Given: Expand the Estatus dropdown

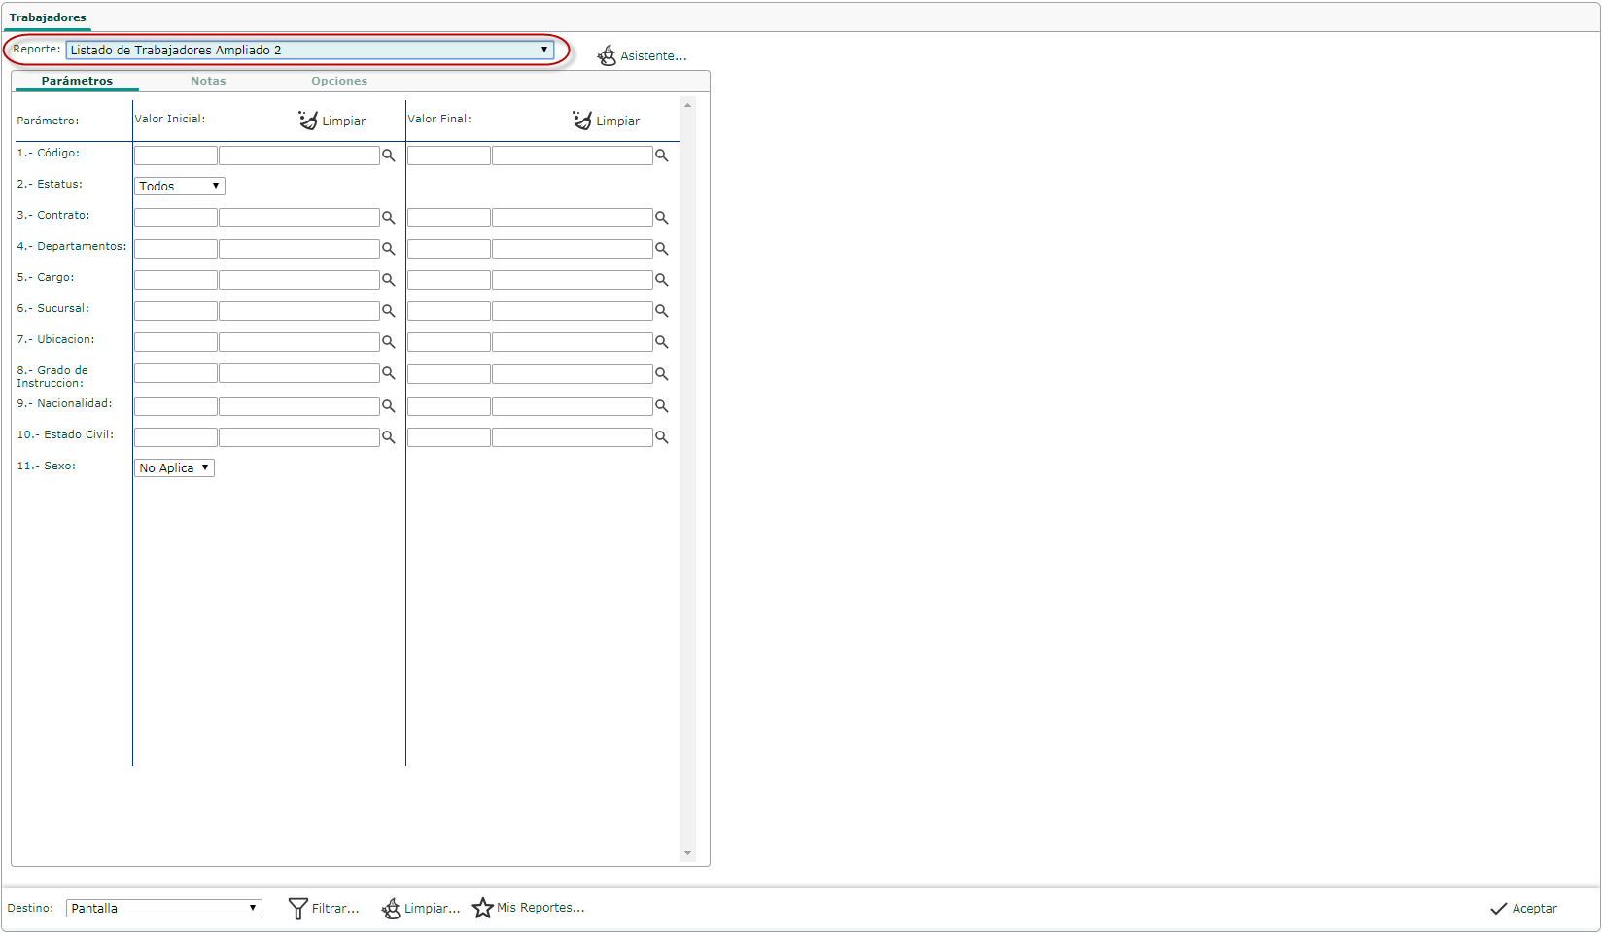Looking at the screenshot, I should coord(179,186).
